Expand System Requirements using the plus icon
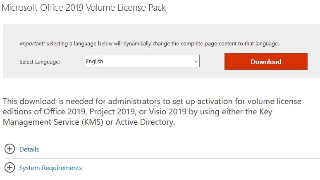This screenshot has height=180, width=320. point(10,168)
